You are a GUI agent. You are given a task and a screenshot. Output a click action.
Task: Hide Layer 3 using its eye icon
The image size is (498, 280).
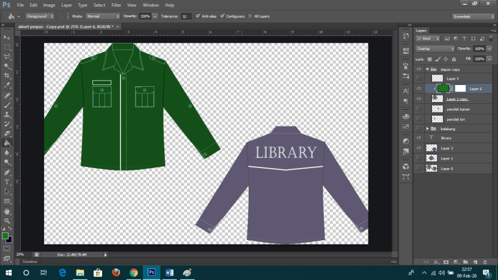(x=419, y=148)
